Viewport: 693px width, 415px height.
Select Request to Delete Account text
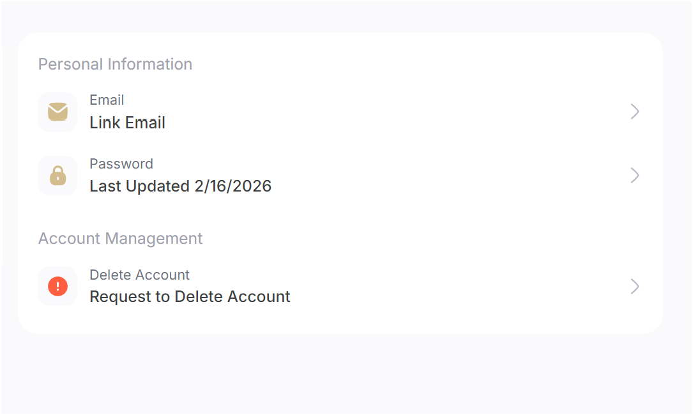tap(190, 296)
